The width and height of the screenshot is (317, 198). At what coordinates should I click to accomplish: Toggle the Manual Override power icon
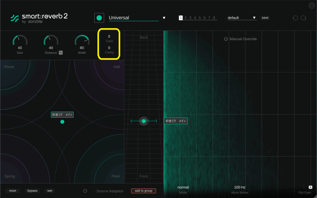click(x=226, y=39)
